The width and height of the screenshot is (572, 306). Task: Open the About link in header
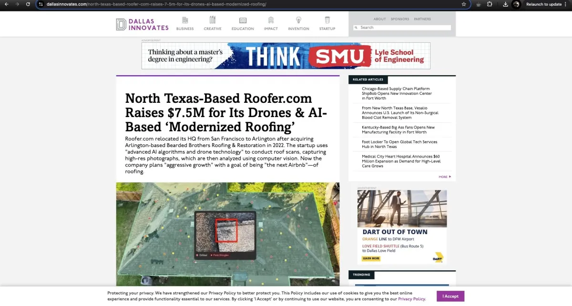pos(380,19)
